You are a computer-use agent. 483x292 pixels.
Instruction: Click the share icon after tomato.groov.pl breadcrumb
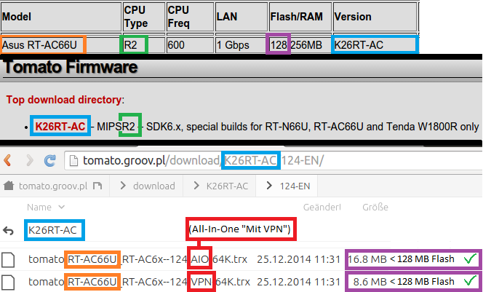coord(97,186)
